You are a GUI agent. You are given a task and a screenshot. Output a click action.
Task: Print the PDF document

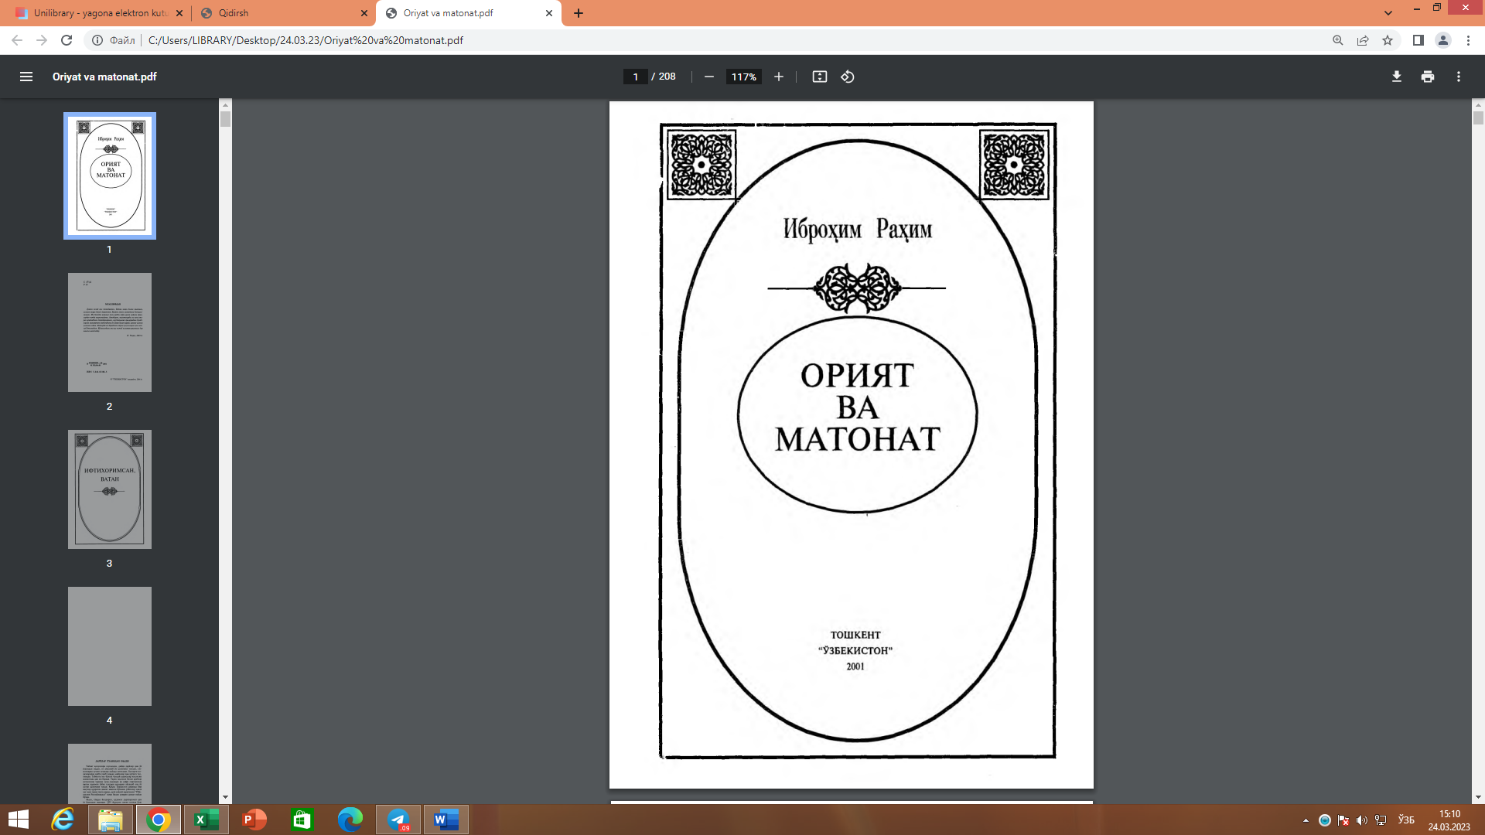(x=1428, y=77)
